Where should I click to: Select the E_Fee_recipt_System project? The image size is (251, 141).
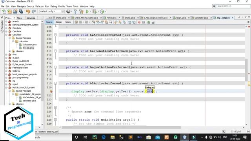tap(22, 64)
